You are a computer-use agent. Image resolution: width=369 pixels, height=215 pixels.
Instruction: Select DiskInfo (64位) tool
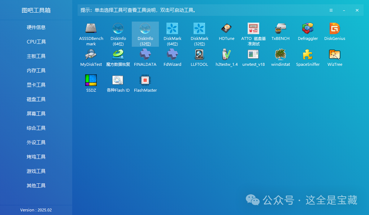[118, 34]
